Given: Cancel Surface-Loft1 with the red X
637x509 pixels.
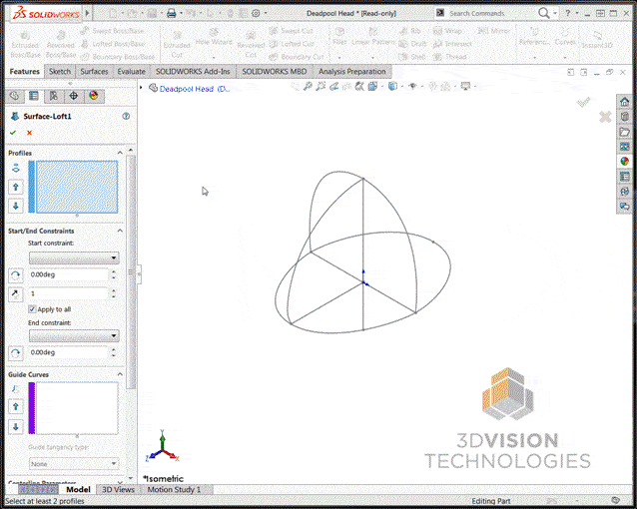Looking at the screenshot, I should coord(29,133).
